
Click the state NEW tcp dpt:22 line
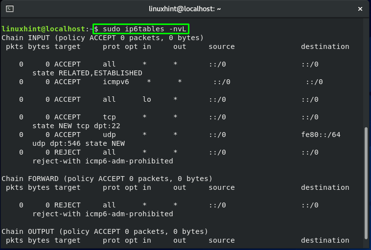(x=76, y=126)
